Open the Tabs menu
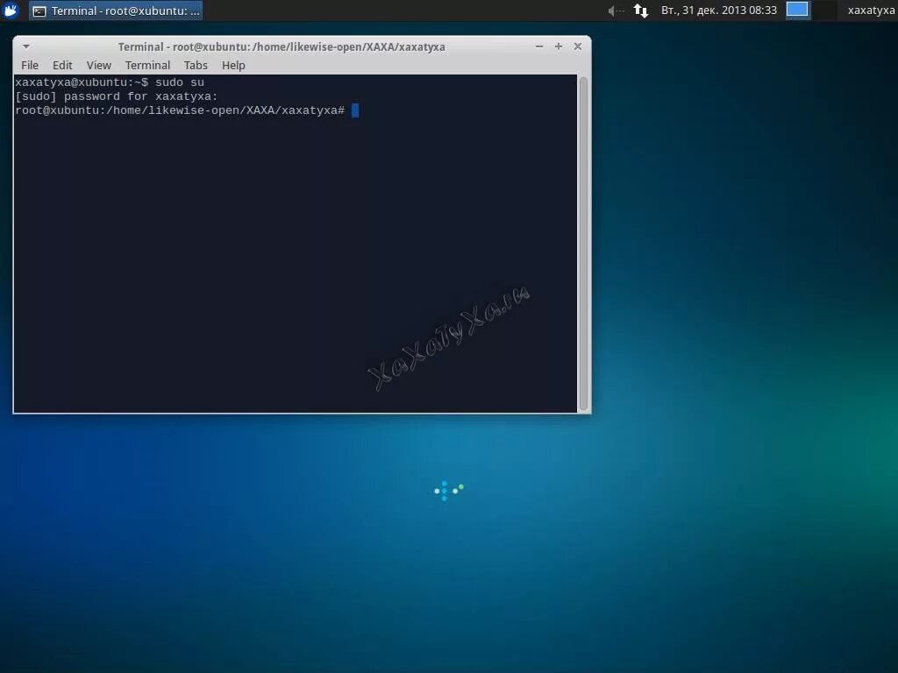The height and width of the screenshot is (673, 898). [x=196, y=65]
